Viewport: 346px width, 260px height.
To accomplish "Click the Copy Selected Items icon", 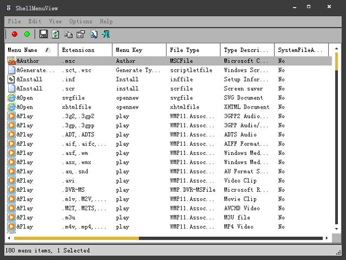I will tap(68, 34).
